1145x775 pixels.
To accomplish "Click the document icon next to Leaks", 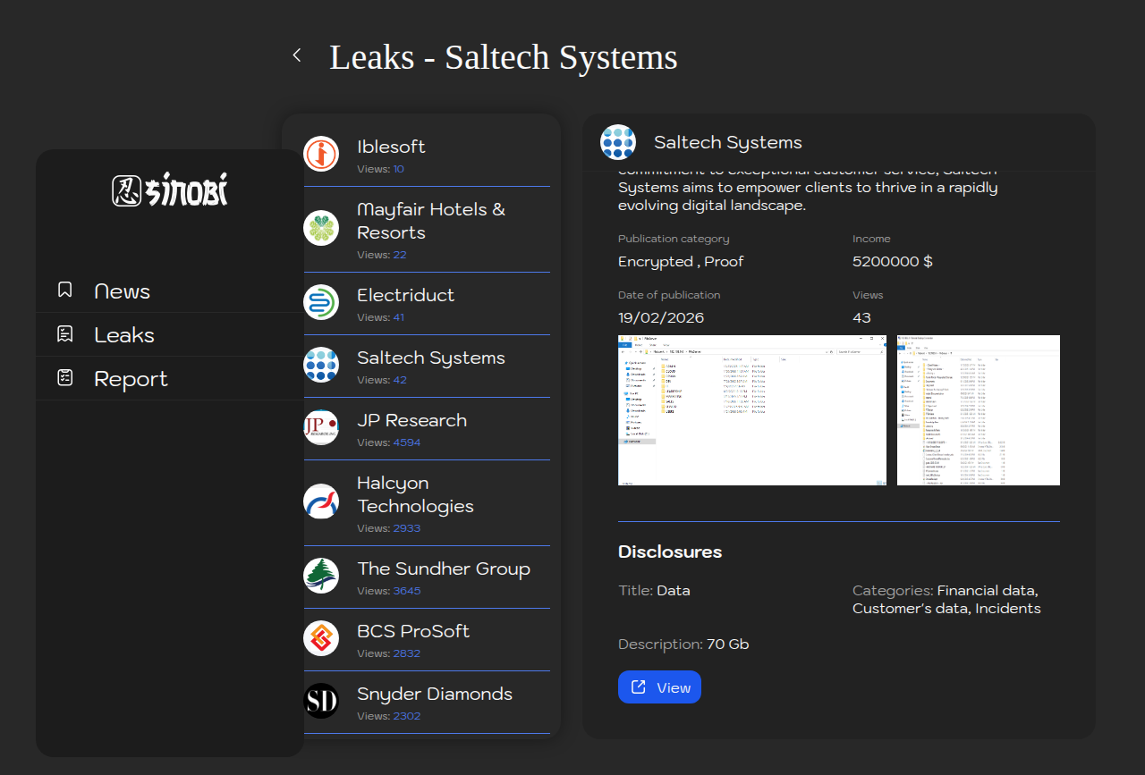I will point(64,334).
